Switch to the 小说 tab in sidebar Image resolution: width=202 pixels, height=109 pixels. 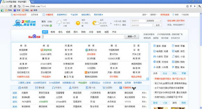[165, 103]
